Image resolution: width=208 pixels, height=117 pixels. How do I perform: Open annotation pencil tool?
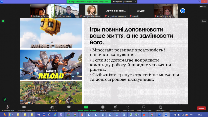point(5,99)
